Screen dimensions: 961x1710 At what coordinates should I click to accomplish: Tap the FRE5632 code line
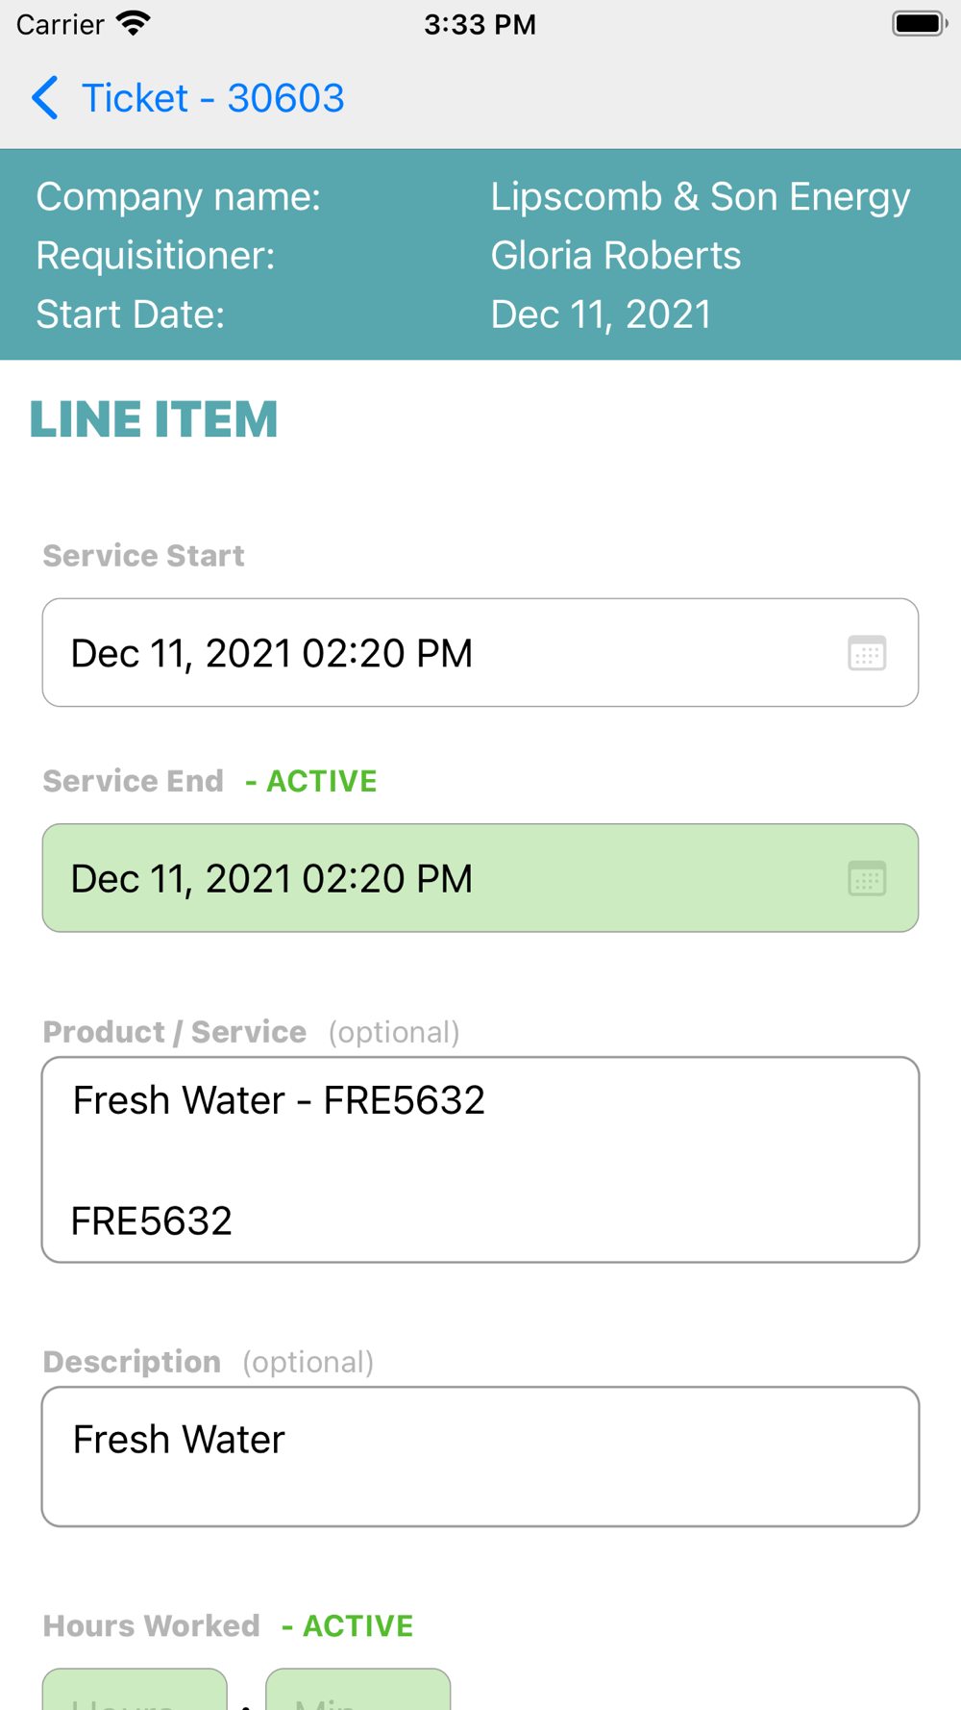pos(152,1221)
